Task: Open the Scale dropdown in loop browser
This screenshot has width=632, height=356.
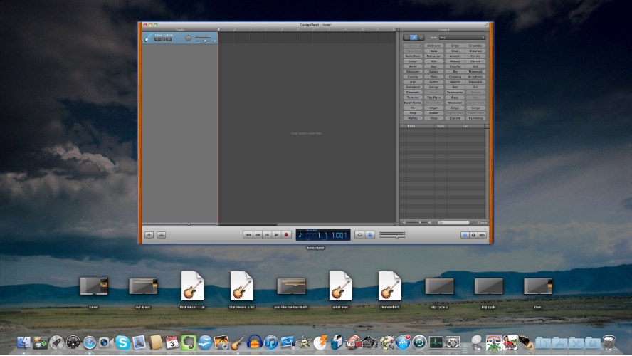Action: (462, 37)
